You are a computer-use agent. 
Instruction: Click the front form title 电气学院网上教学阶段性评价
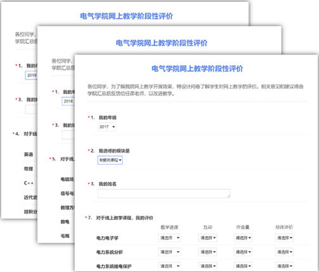click(x=197, y=68)
